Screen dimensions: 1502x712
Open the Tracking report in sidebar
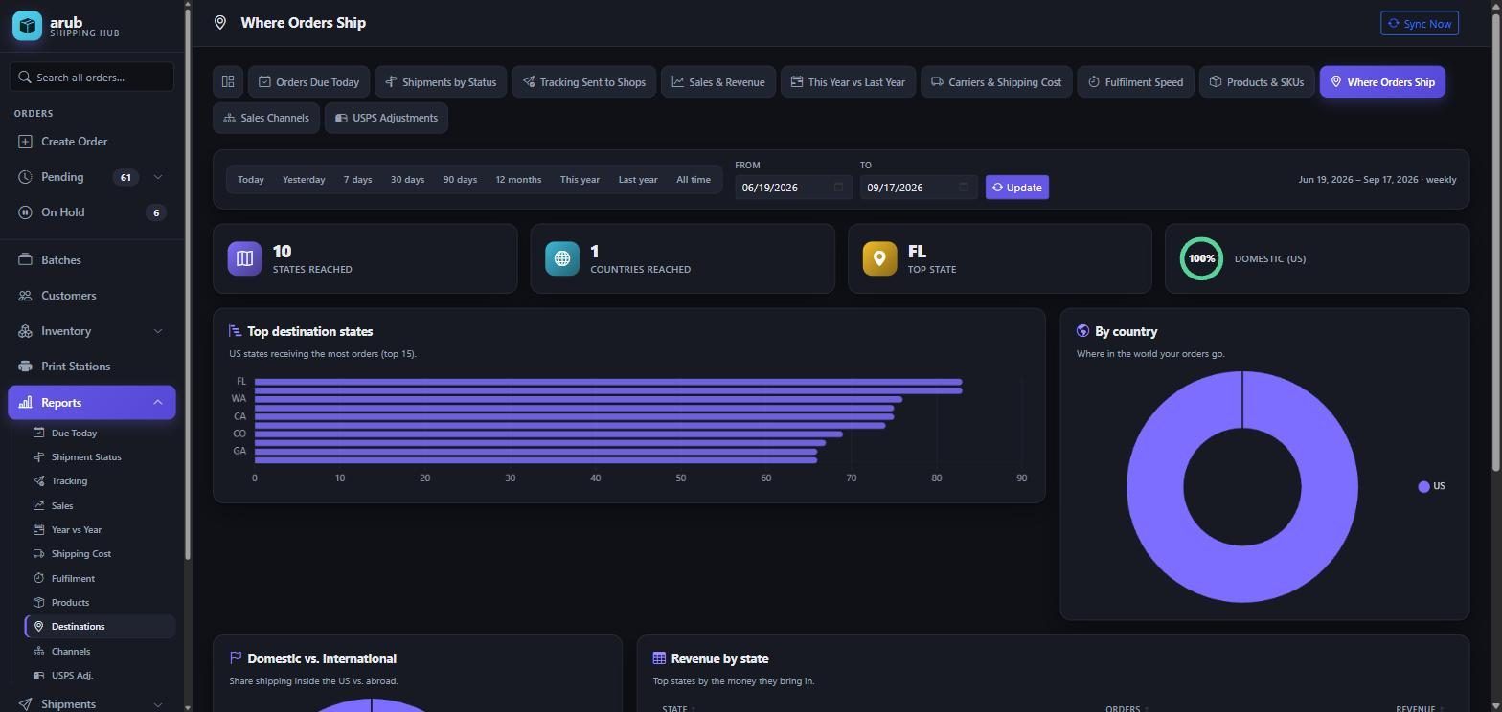[69, 481]
